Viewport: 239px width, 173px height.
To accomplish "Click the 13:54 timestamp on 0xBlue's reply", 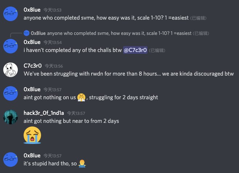I will point(53,43).
